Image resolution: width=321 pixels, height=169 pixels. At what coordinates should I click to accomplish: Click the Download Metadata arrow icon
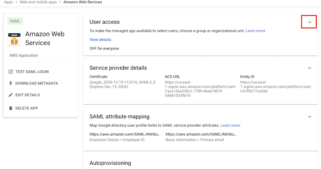coord(11,83)
